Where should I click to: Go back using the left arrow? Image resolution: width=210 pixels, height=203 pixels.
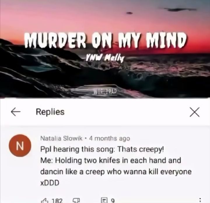16,112
